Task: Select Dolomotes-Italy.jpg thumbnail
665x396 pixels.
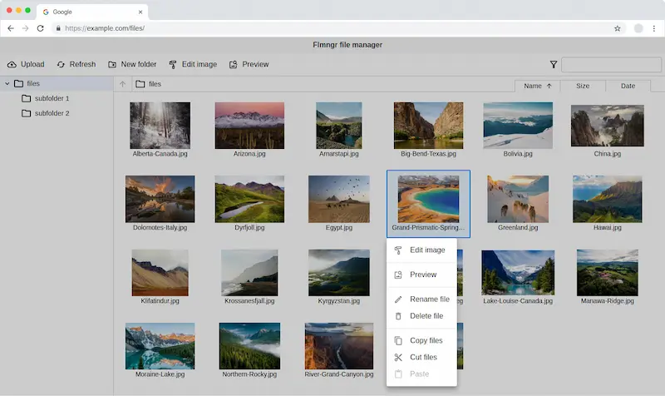Action: point(160,199)
